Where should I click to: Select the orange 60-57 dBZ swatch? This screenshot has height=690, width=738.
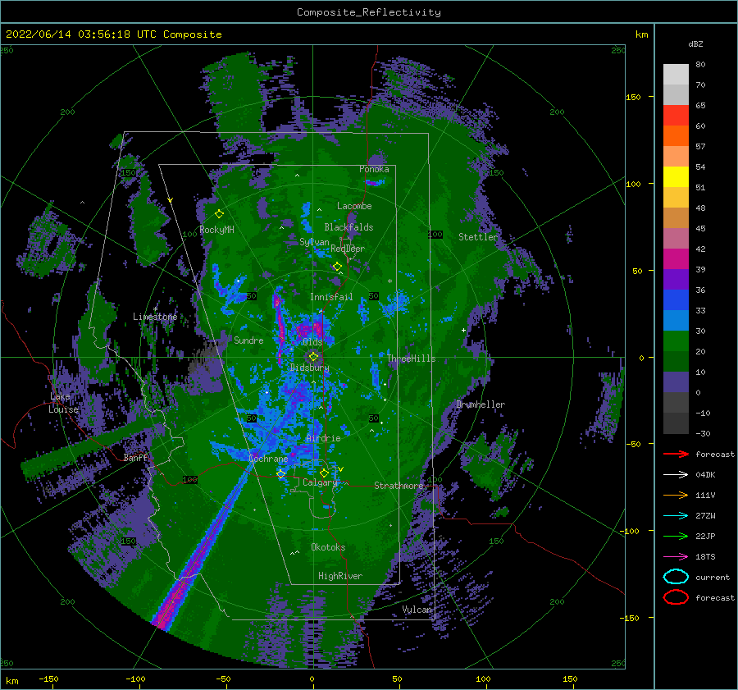(x=676, y=135)
